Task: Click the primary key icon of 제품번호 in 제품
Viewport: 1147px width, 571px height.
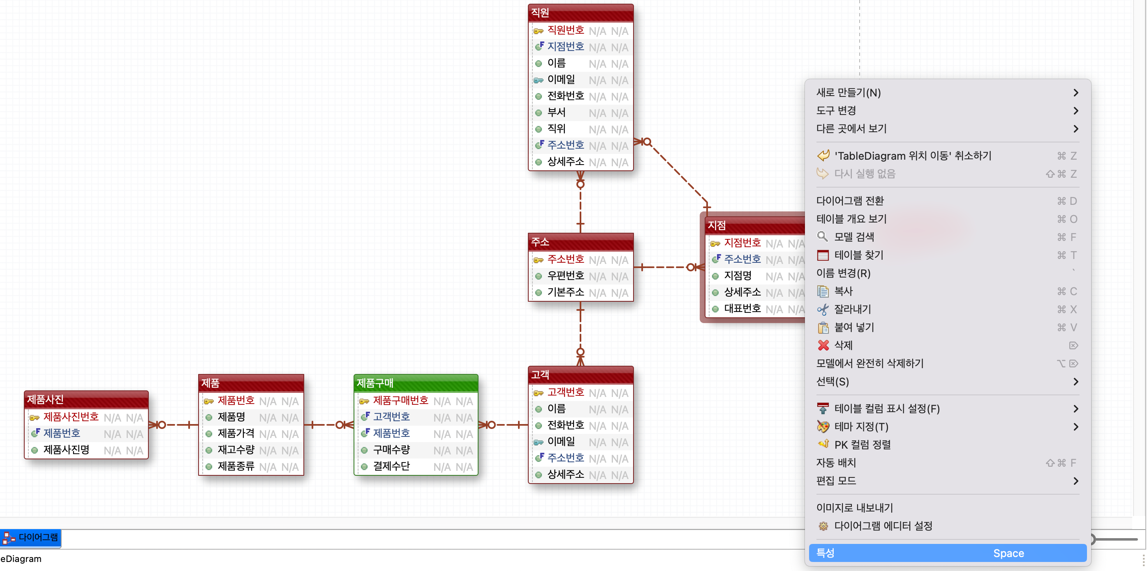Action: point(208,401)
